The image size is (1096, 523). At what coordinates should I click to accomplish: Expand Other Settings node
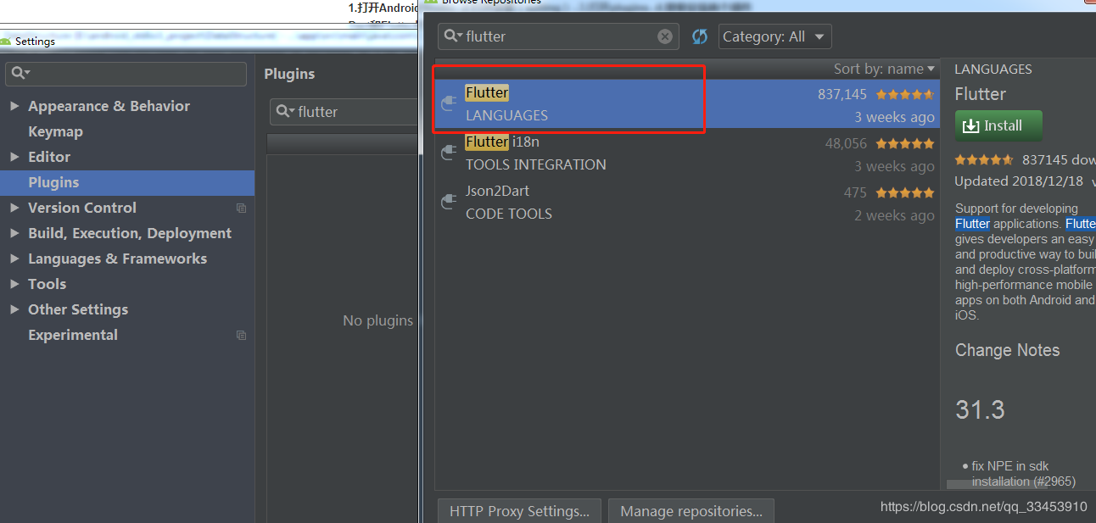[x=14, y=309]
